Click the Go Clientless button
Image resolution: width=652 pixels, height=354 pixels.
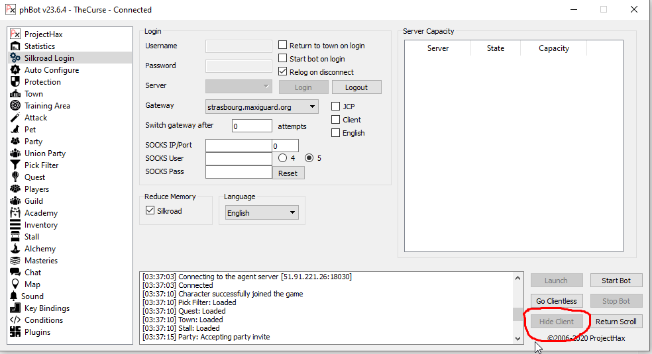[x=557, y=301]
